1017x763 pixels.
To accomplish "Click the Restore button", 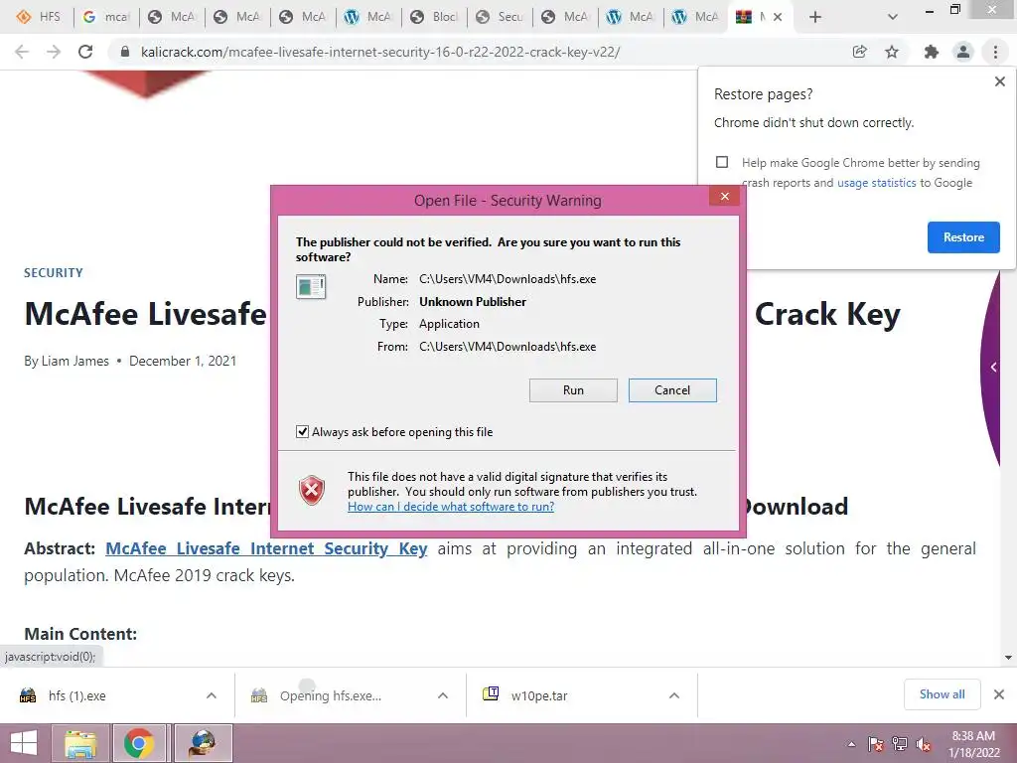I will 963,237.
